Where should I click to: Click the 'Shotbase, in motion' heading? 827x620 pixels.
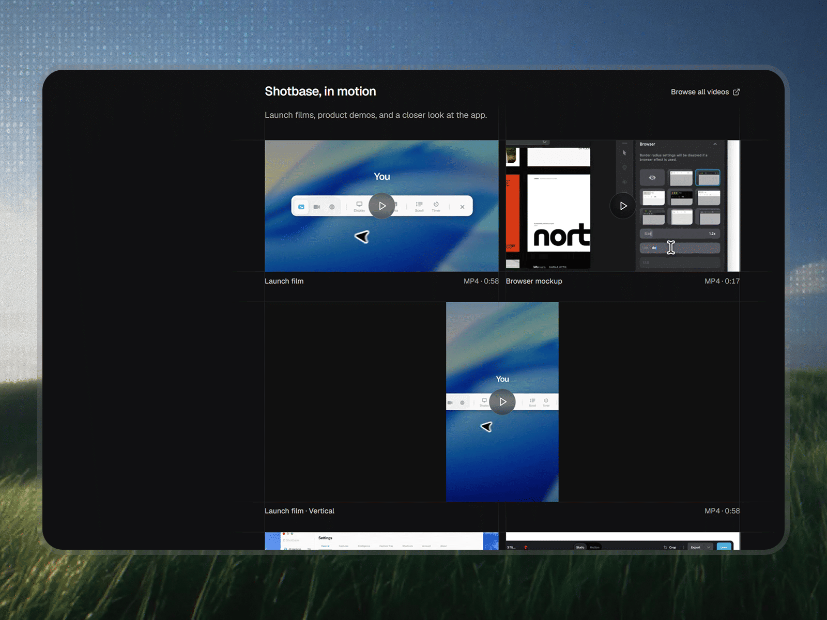tap(320, 91)
